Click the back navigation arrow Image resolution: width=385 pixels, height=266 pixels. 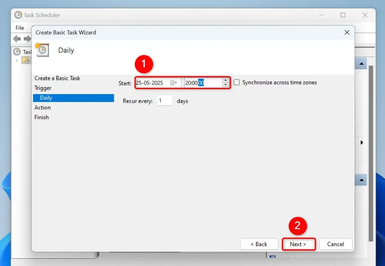coord(17,39)
